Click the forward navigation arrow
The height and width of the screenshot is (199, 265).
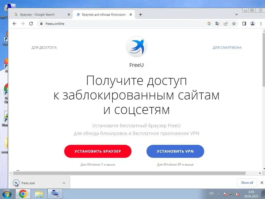pos(23,24)
